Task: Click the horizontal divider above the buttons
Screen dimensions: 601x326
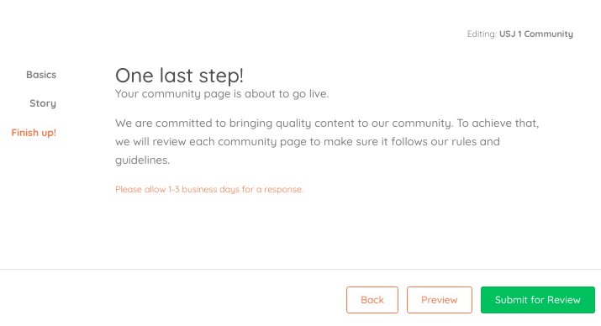Action: pyautogui.click(x=301, y=270)
